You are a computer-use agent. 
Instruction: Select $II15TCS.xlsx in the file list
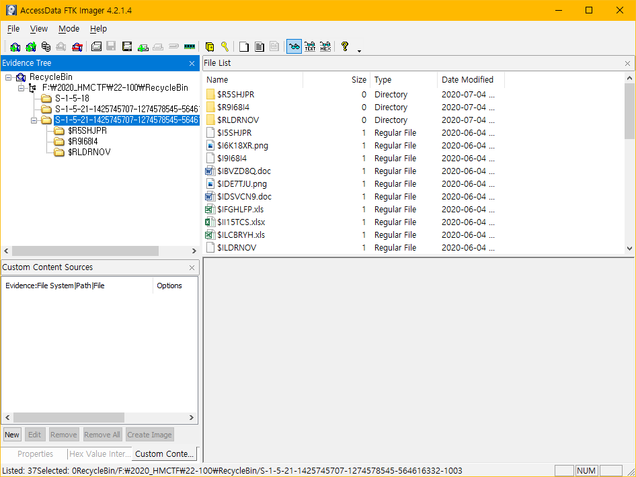coord(241,222)
